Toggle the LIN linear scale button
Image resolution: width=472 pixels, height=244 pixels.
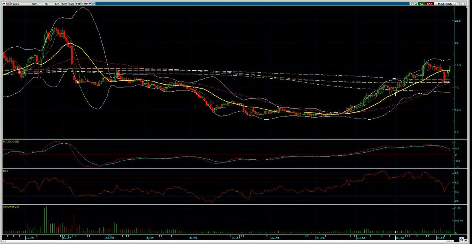pos(57,4)
